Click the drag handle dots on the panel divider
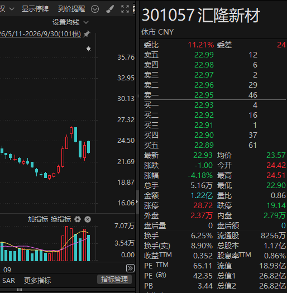Image resolution: width=287 pixels, height=293 pixels. (137, 96)
